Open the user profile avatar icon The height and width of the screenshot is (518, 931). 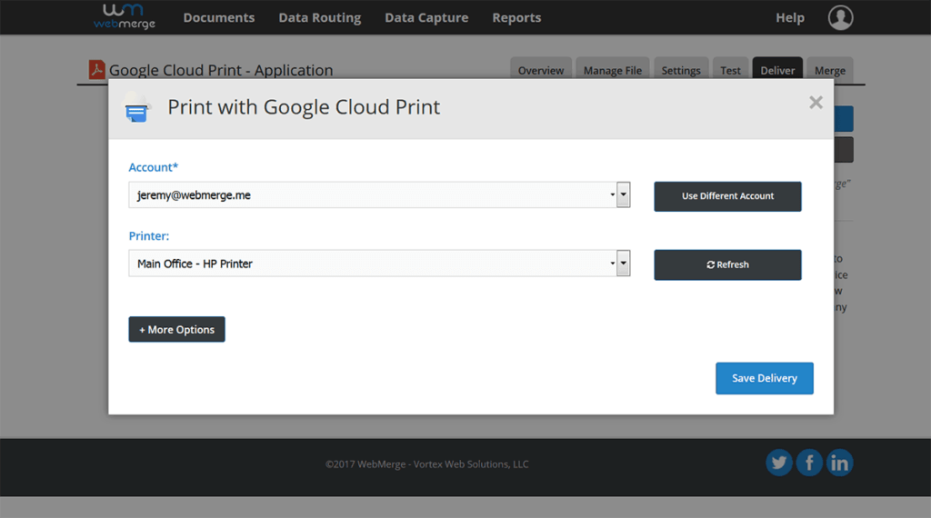click(840, 17)
